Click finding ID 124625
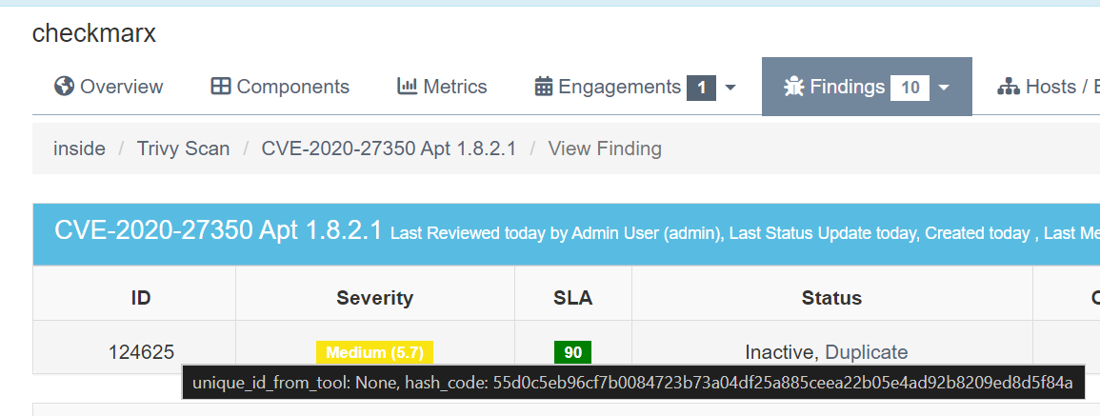The width and height of the screenshot is (1100, 416). click(x=141, y=352)
